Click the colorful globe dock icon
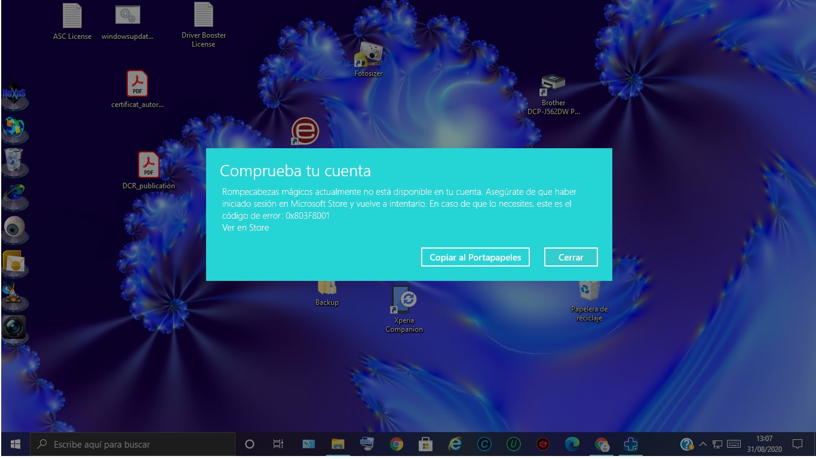The image size is (816, 459). (x=14, y=128)
